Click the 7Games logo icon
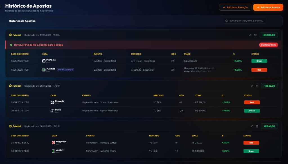The height and width of the screenshot is (164, 288). point(44,70)
